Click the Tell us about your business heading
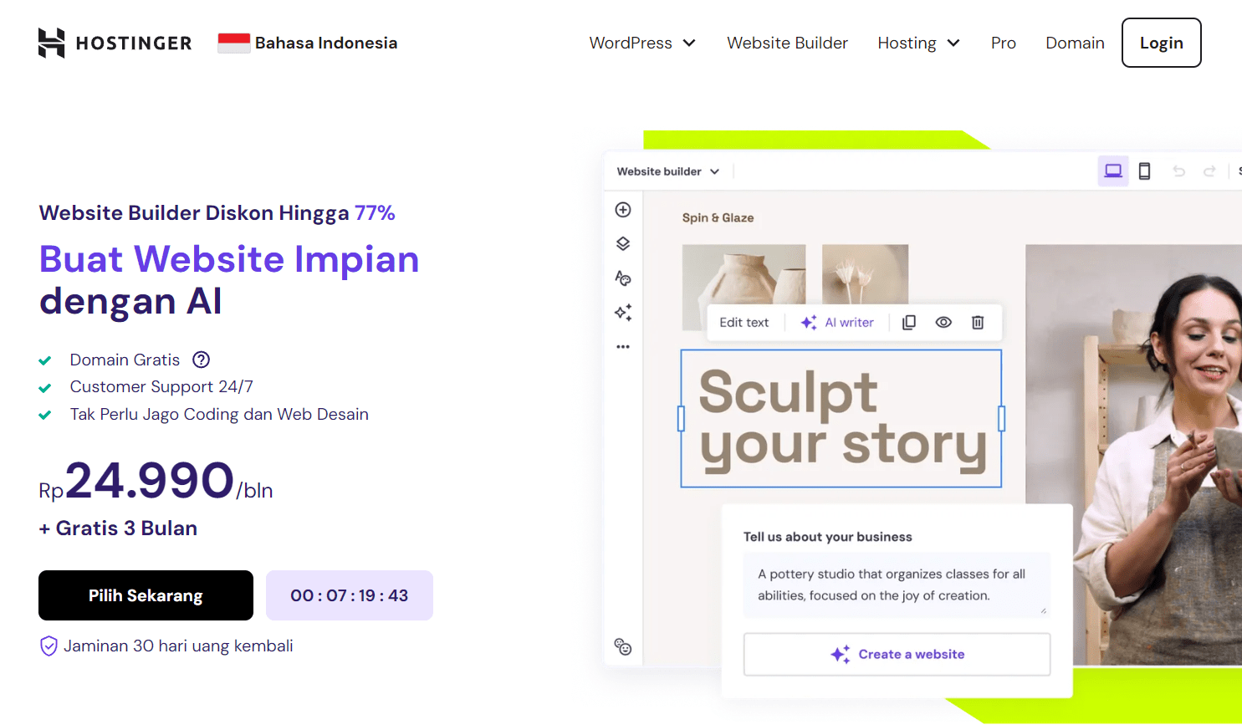 pos(827,537)
